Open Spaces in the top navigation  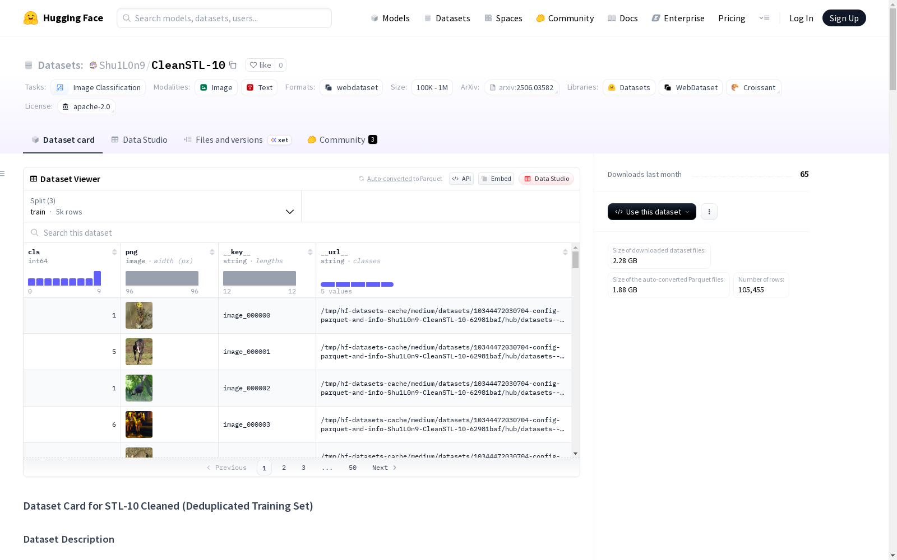pos(503,18)
